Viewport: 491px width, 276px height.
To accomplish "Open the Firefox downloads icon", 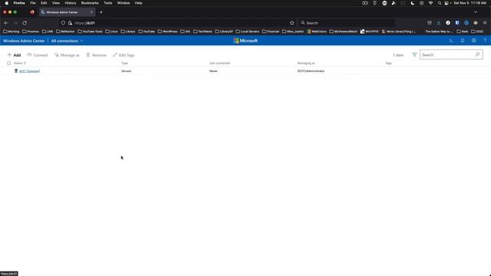I will pos(439,23).
